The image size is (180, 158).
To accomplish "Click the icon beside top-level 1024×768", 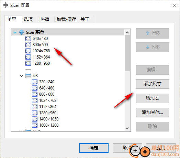I will tap(28, 51).
